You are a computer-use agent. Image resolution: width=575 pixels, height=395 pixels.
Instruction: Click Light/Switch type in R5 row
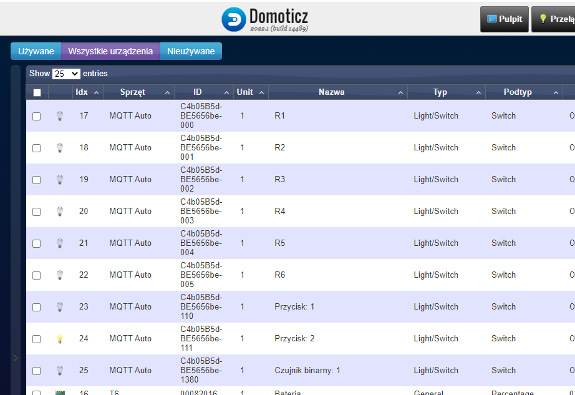click(x=436, y=243)
